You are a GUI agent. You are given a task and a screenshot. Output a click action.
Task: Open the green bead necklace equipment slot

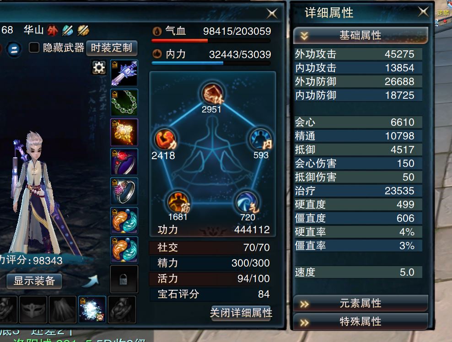pyautogui.click(x=124, y=102)
